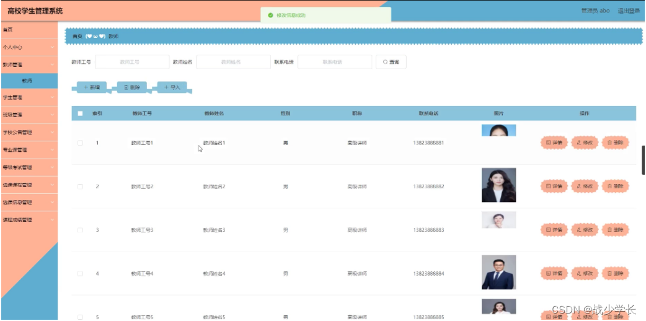Collapse the 教师管理 sidebar menu
Image resolution: width=646 pixels, height=321 pixels.
coord(29,64)
